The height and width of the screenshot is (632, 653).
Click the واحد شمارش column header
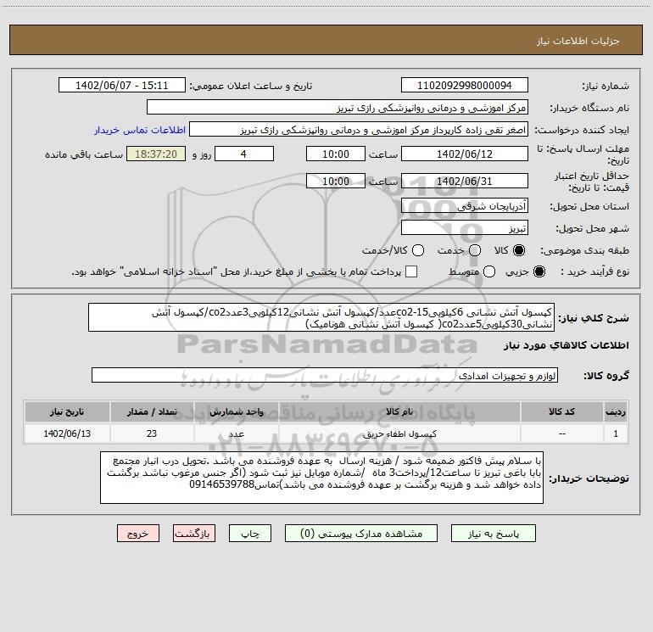click(236, 412)
